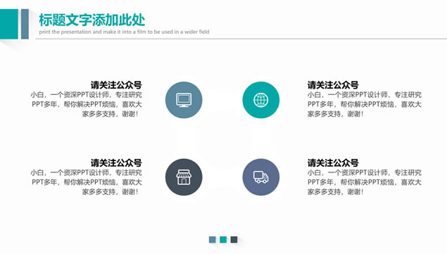Click the horizontal divider line under the header
The height and width of the screenshot is (254, 447).
(x=241, y=39)
